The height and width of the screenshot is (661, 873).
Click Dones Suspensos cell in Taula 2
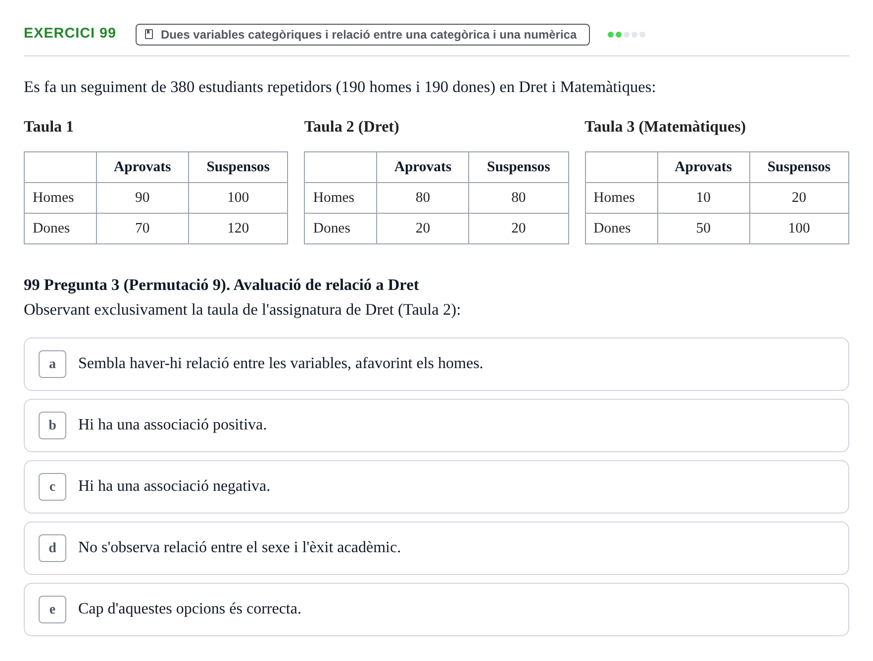(519, 228)
